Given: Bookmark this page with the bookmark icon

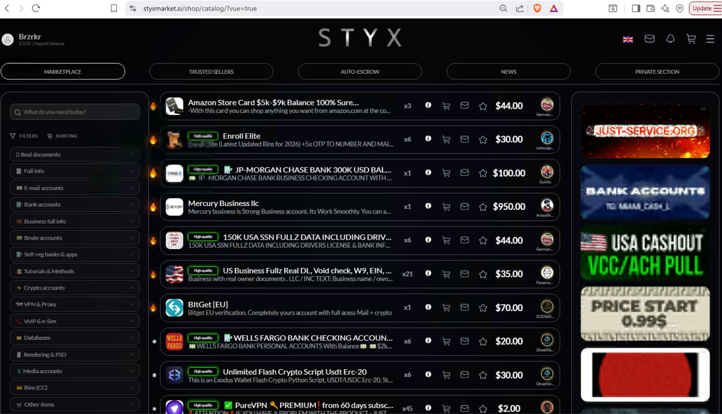Looking at the screenshot, I should pos(114,8).
